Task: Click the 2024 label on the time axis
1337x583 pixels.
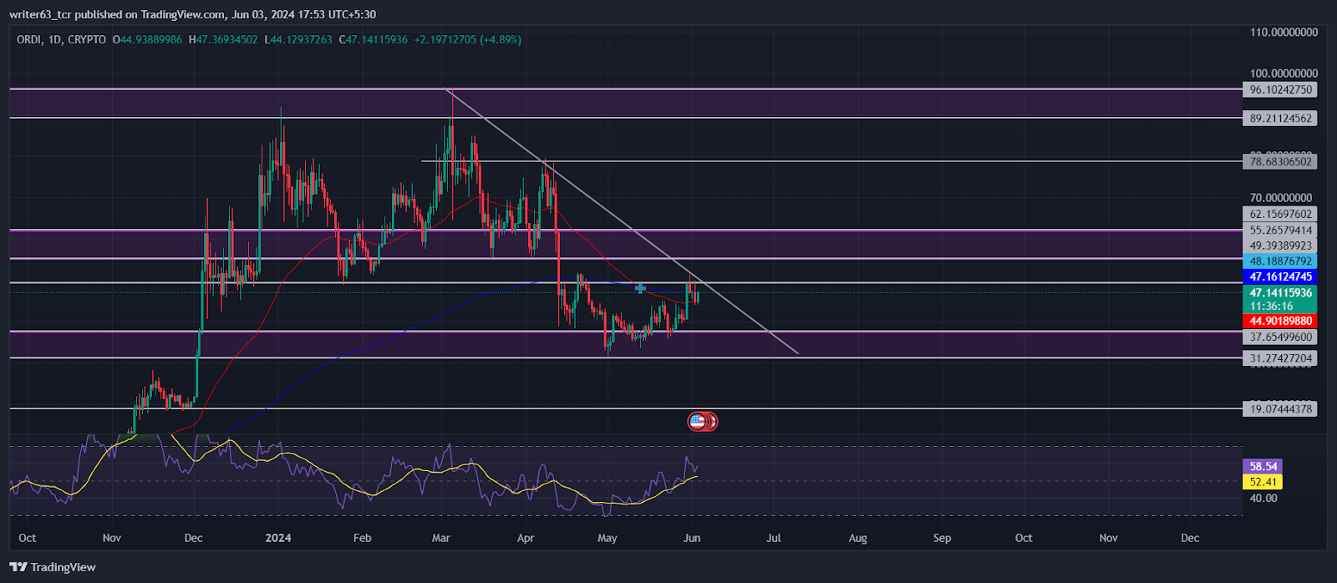Action: coord(278,538)
